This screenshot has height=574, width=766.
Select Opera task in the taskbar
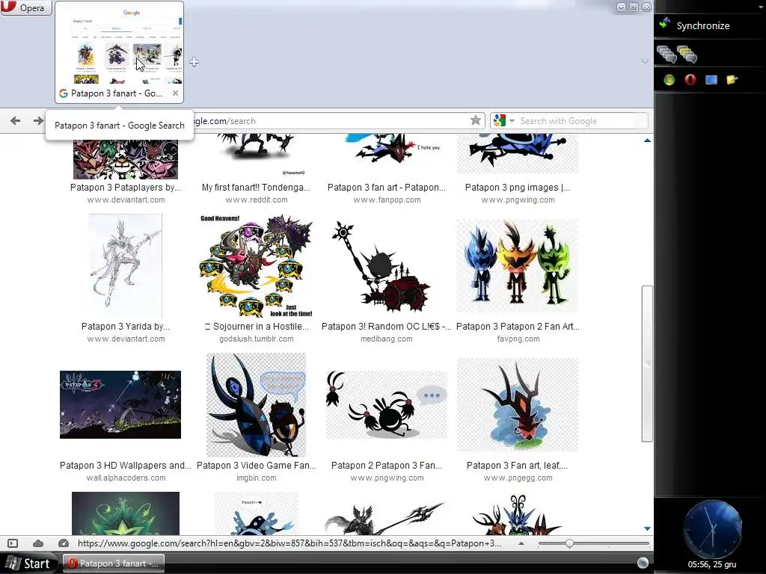coord(114,564)
